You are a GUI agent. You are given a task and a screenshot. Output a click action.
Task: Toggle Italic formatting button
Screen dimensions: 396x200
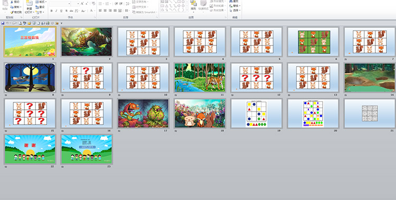(56, 11)
